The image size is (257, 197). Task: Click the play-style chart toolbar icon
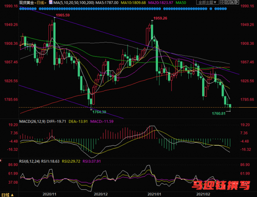pos(232,2)
